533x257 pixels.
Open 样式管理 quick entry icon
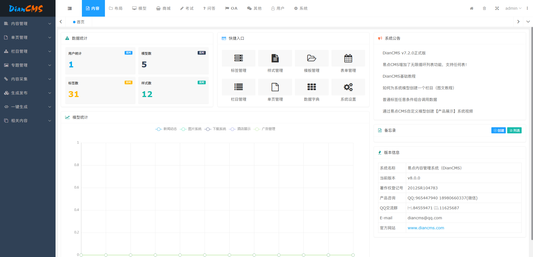pyautogui.click(x=275, y=58)
